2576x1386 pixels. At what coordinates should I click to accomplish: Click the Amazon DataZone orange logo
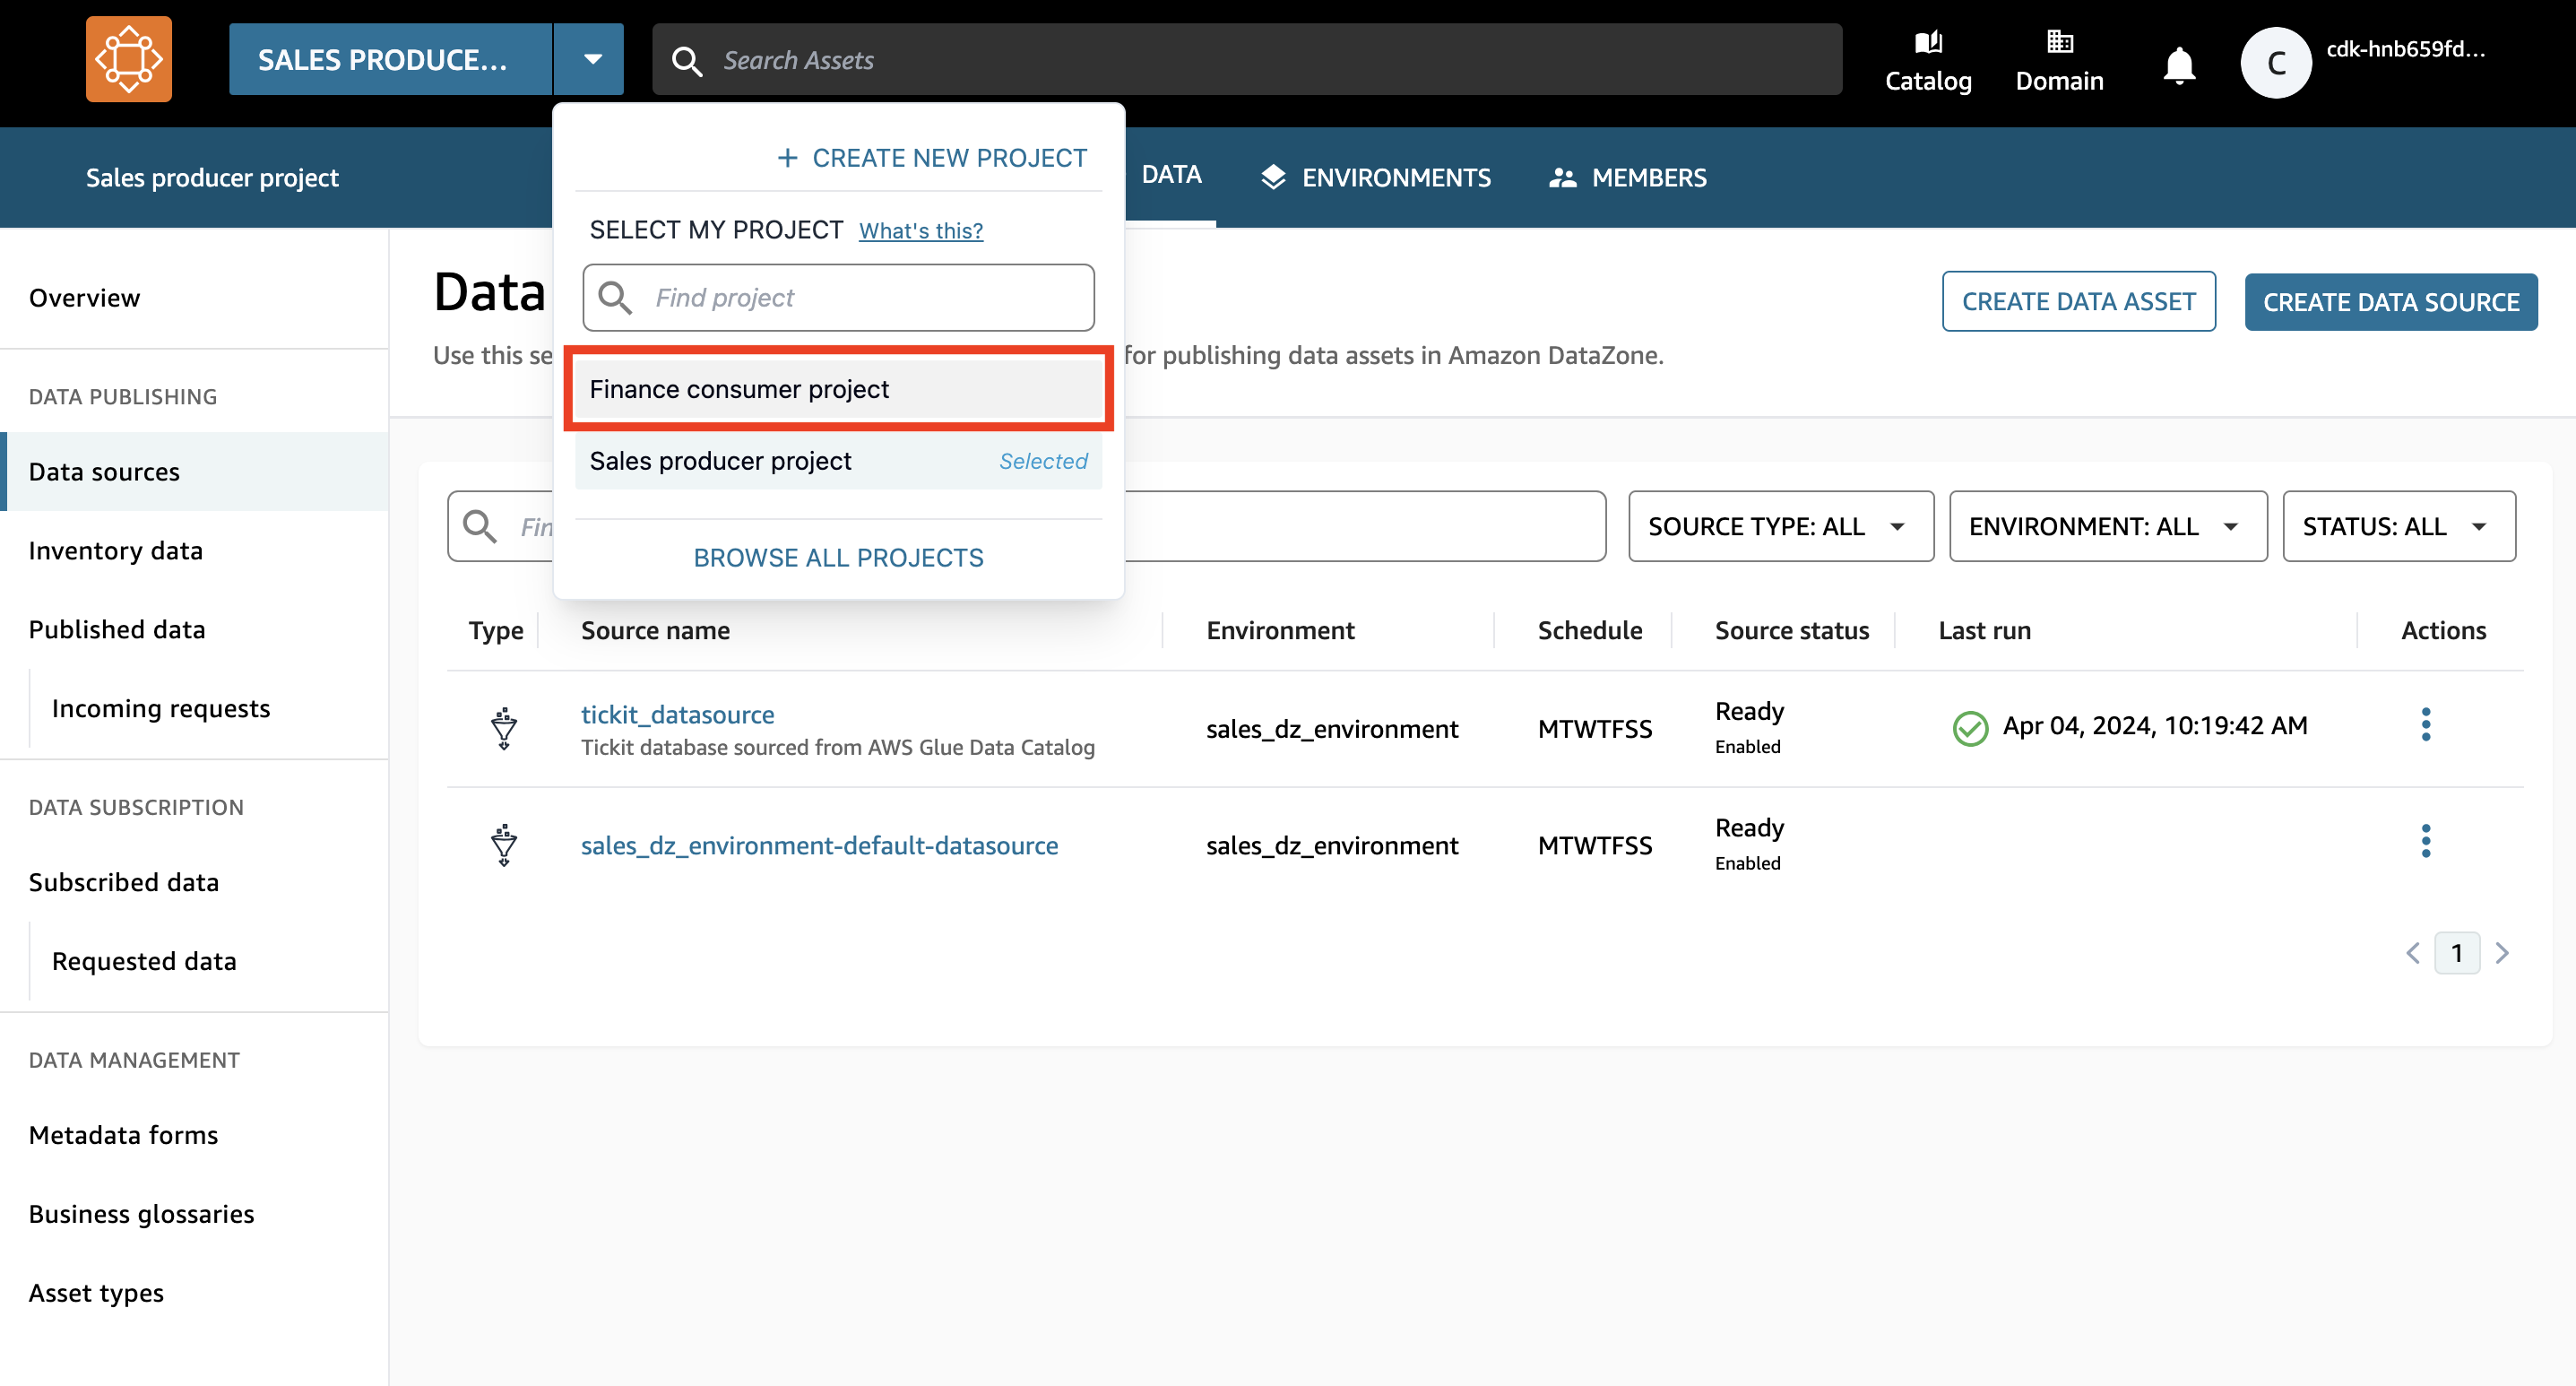pyautogui.click(x=128, y=59)
